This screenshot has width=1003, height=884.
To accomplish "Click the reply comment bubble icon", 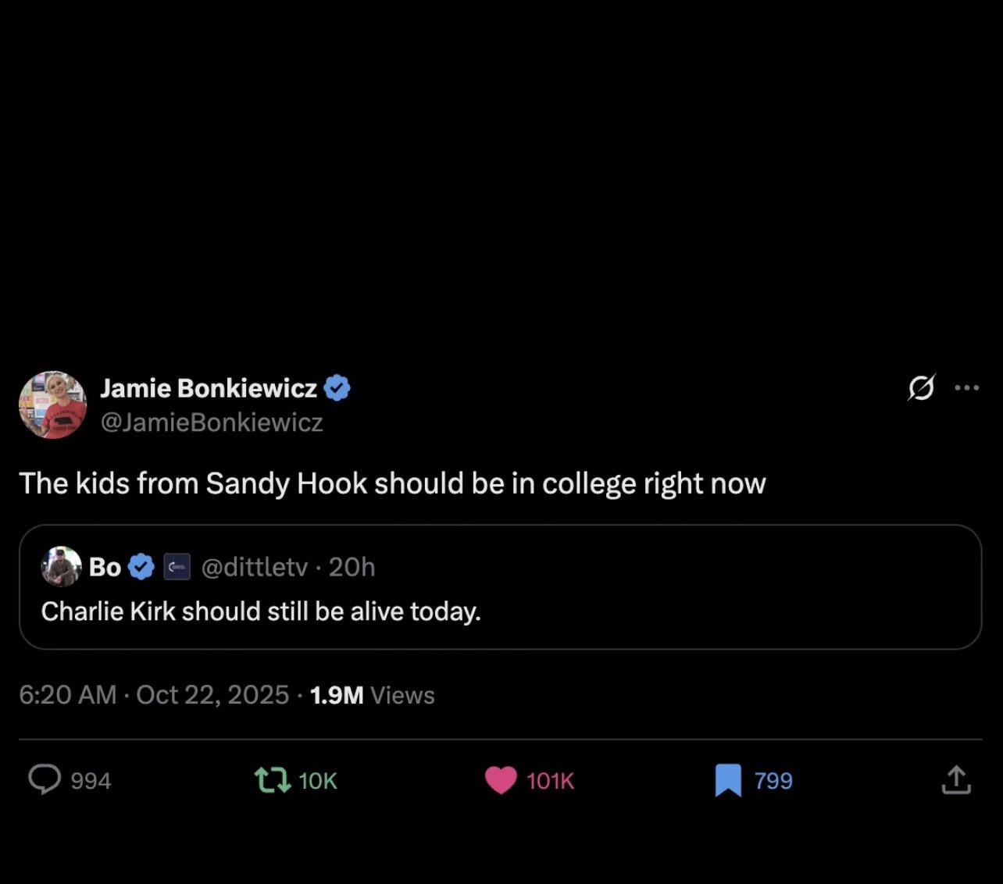I will (x=45, y=779).
